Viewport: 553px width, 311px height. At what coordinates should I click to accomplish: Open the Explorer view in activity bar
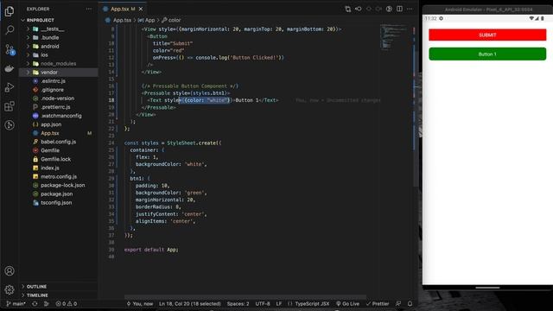pos(10,11)
